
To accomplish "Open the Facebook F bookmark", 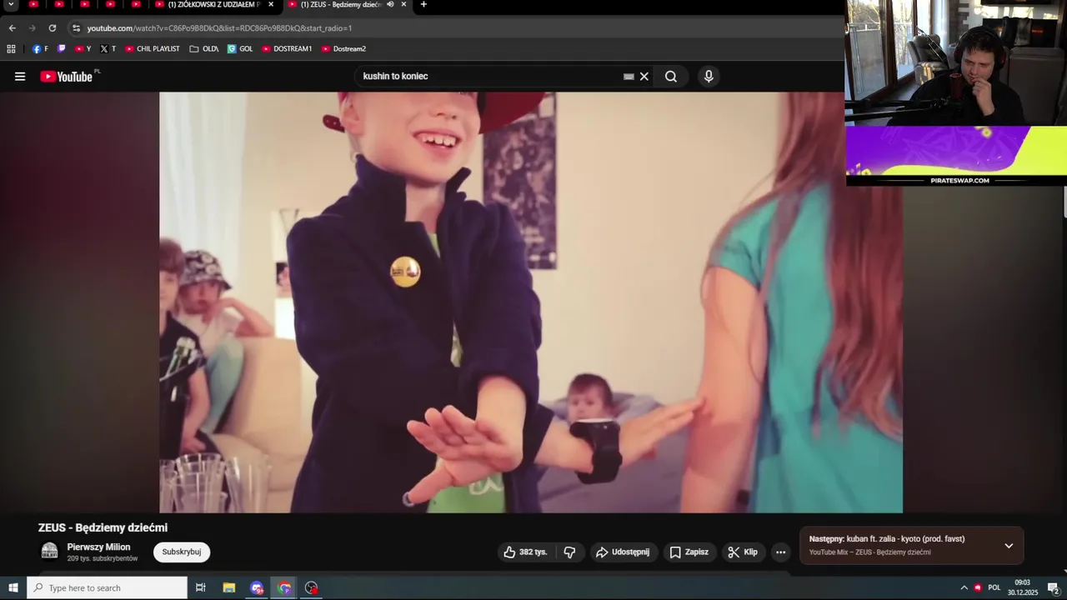I will 40,49.
